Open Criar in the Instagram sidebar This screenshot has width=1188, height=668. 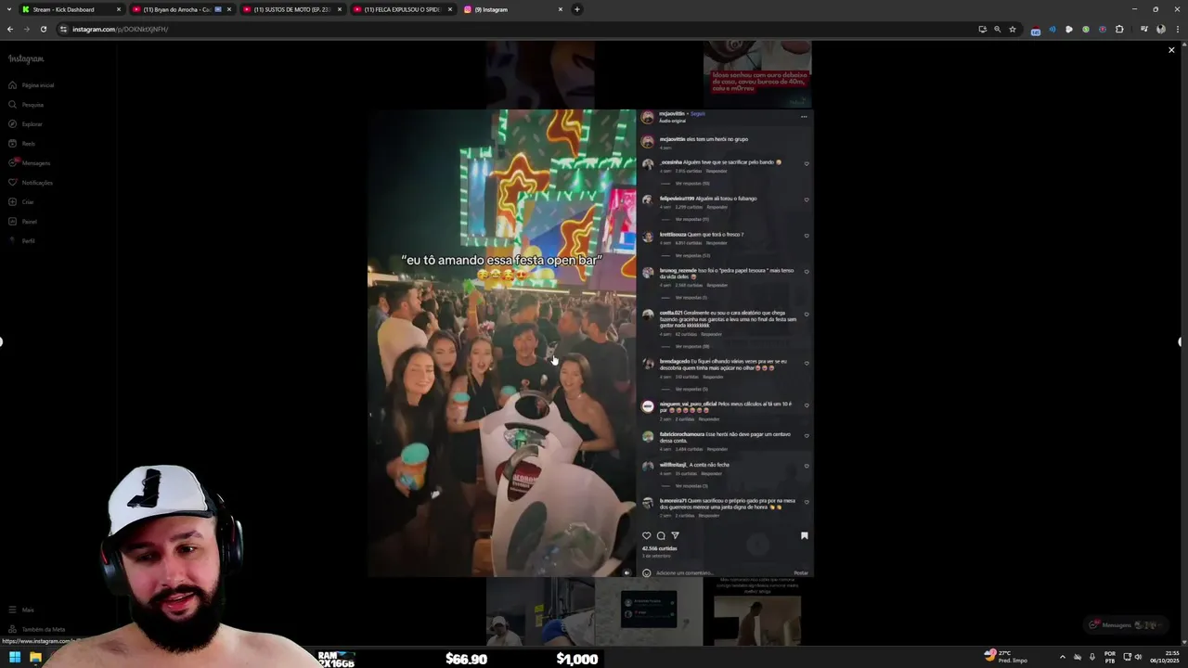[x=21, y=202]
